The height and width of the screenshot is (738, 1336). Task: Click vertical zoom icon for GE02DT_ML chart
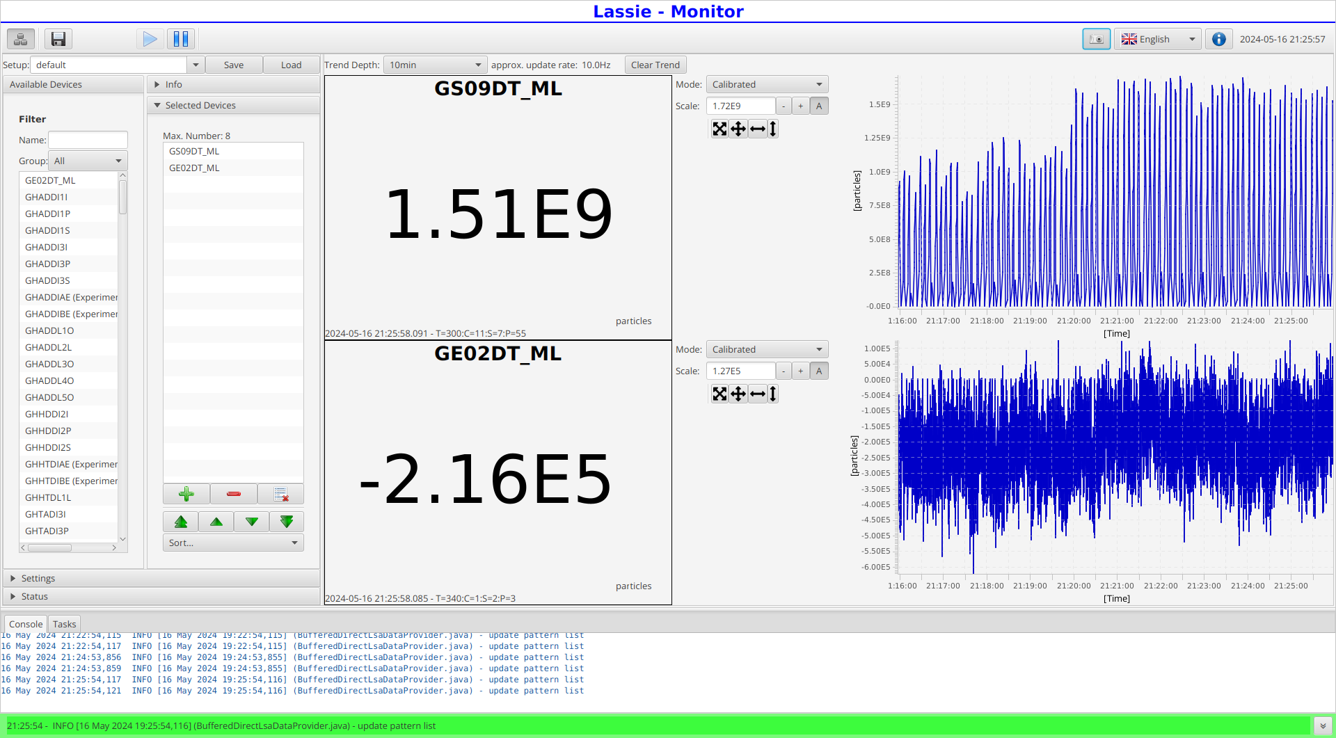[772, 394]
